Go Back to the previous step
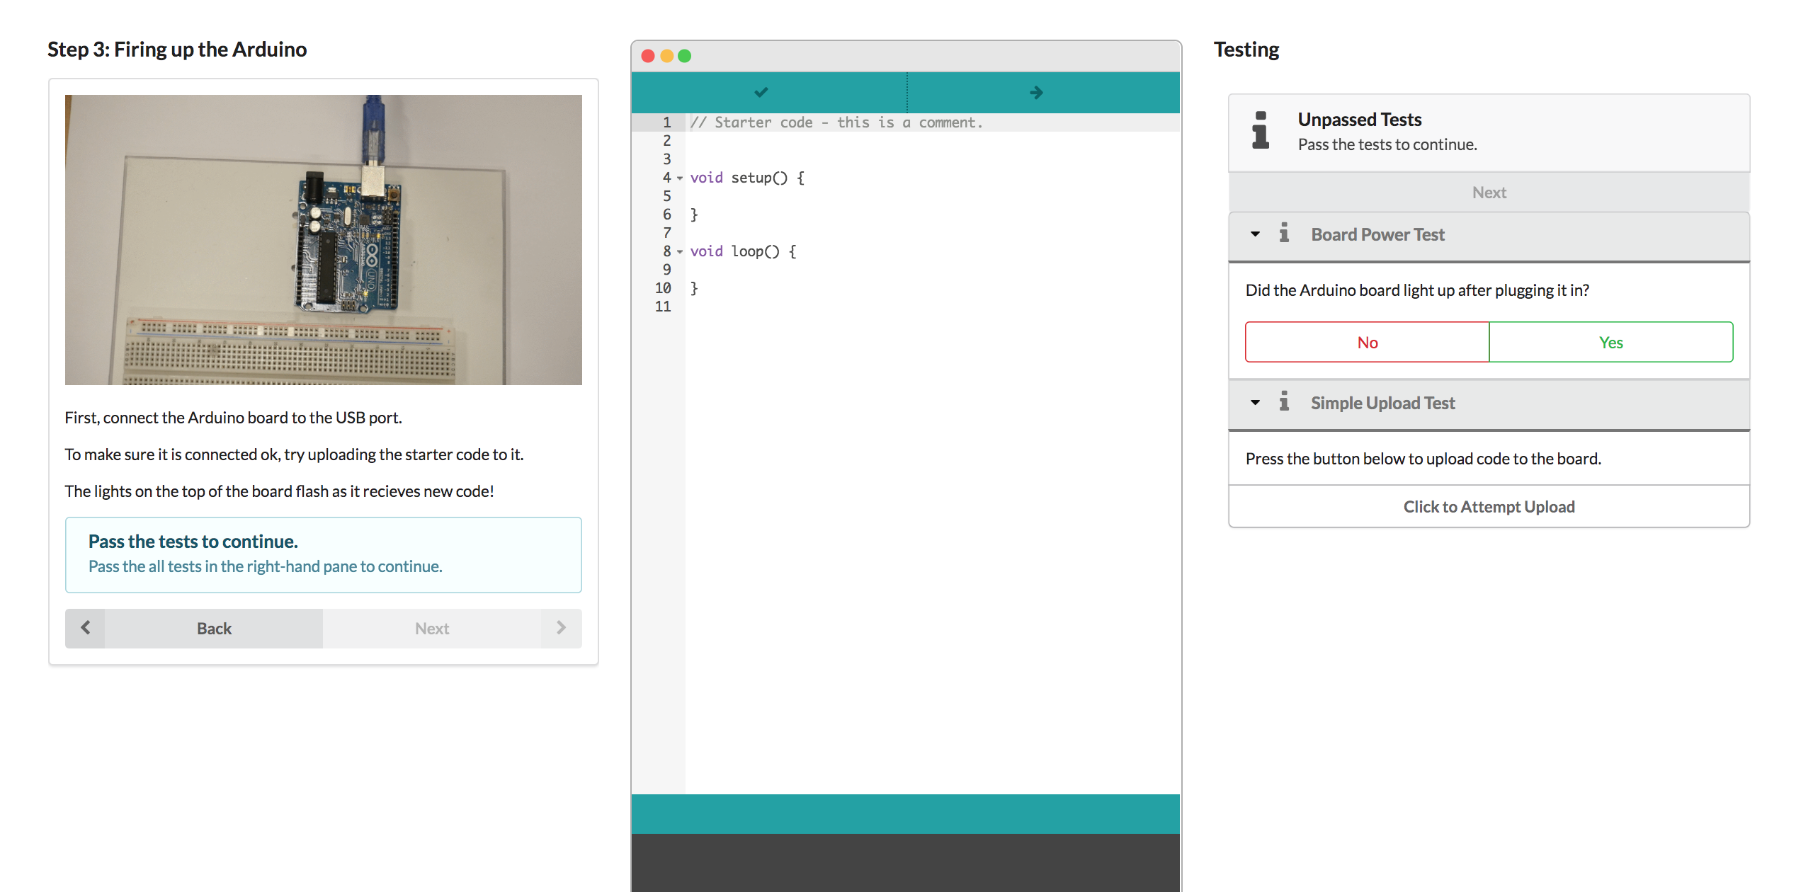 tap(214, 628)
